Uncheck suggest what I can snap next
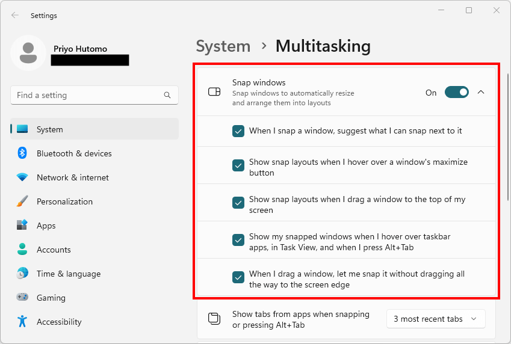Viewport: 511px width, 344px height. click(x=238, y=131)
